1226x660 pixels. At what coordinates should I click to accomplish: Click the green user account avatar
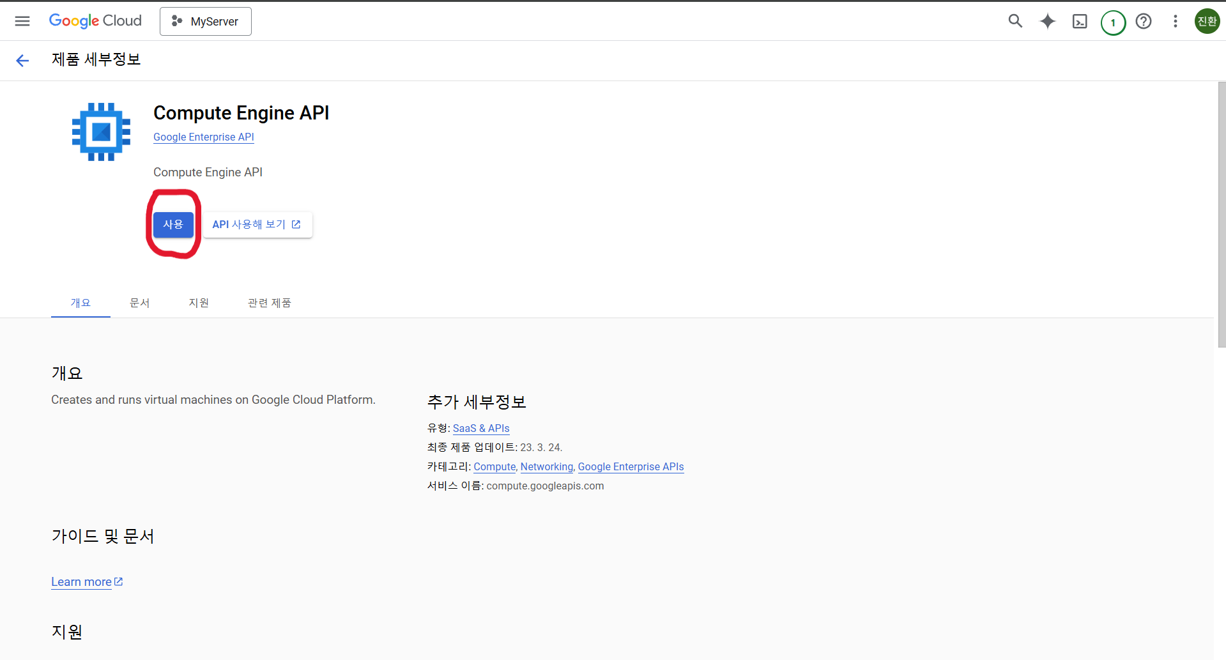[x=1206, y=21]
